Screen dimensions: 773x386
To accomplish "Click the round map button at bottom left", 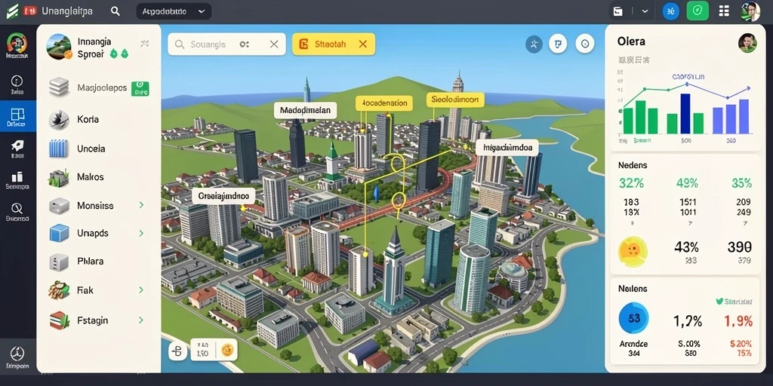I will pyautogui.click(x=178, y=351).
